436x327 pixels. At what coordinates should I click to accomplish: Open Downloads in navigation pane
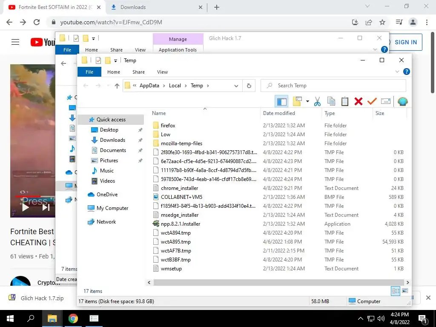112,140
